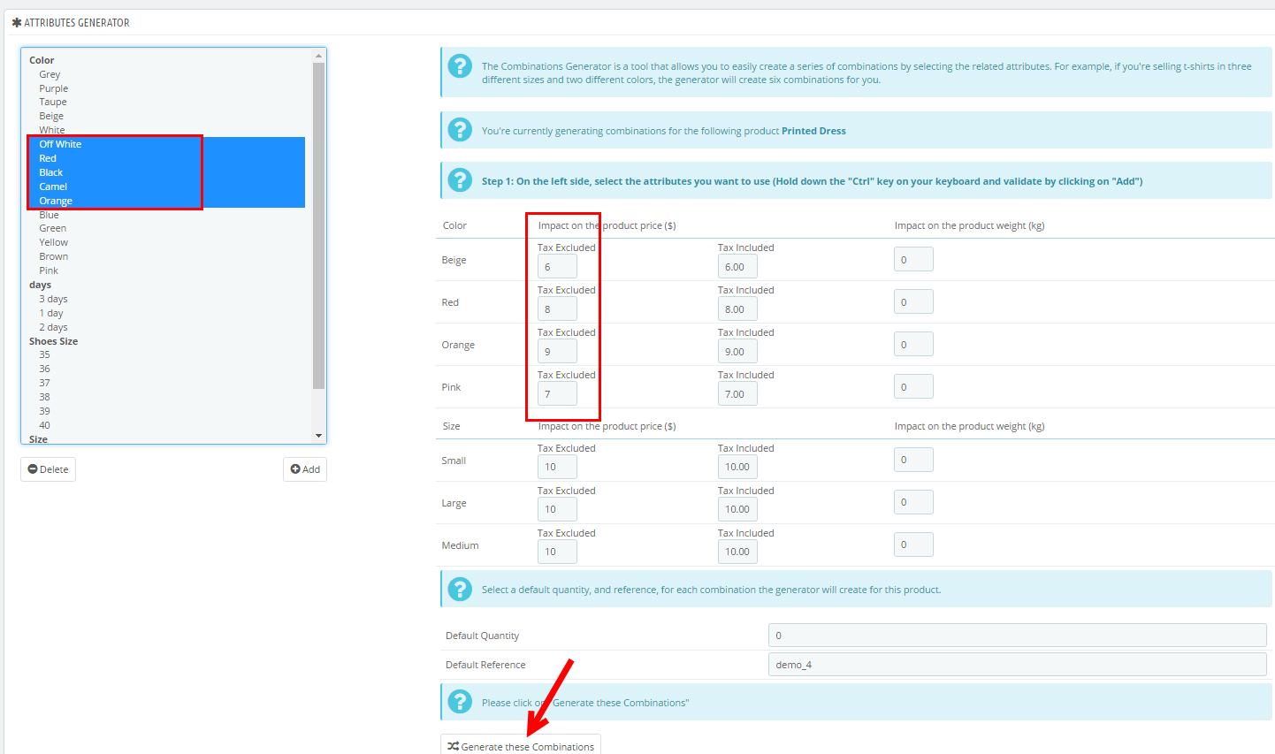Click the attribute list scrollbar down arrow
Viewport: 1275px width, 754px height.
pyautogui.click(x=319, y=436)
